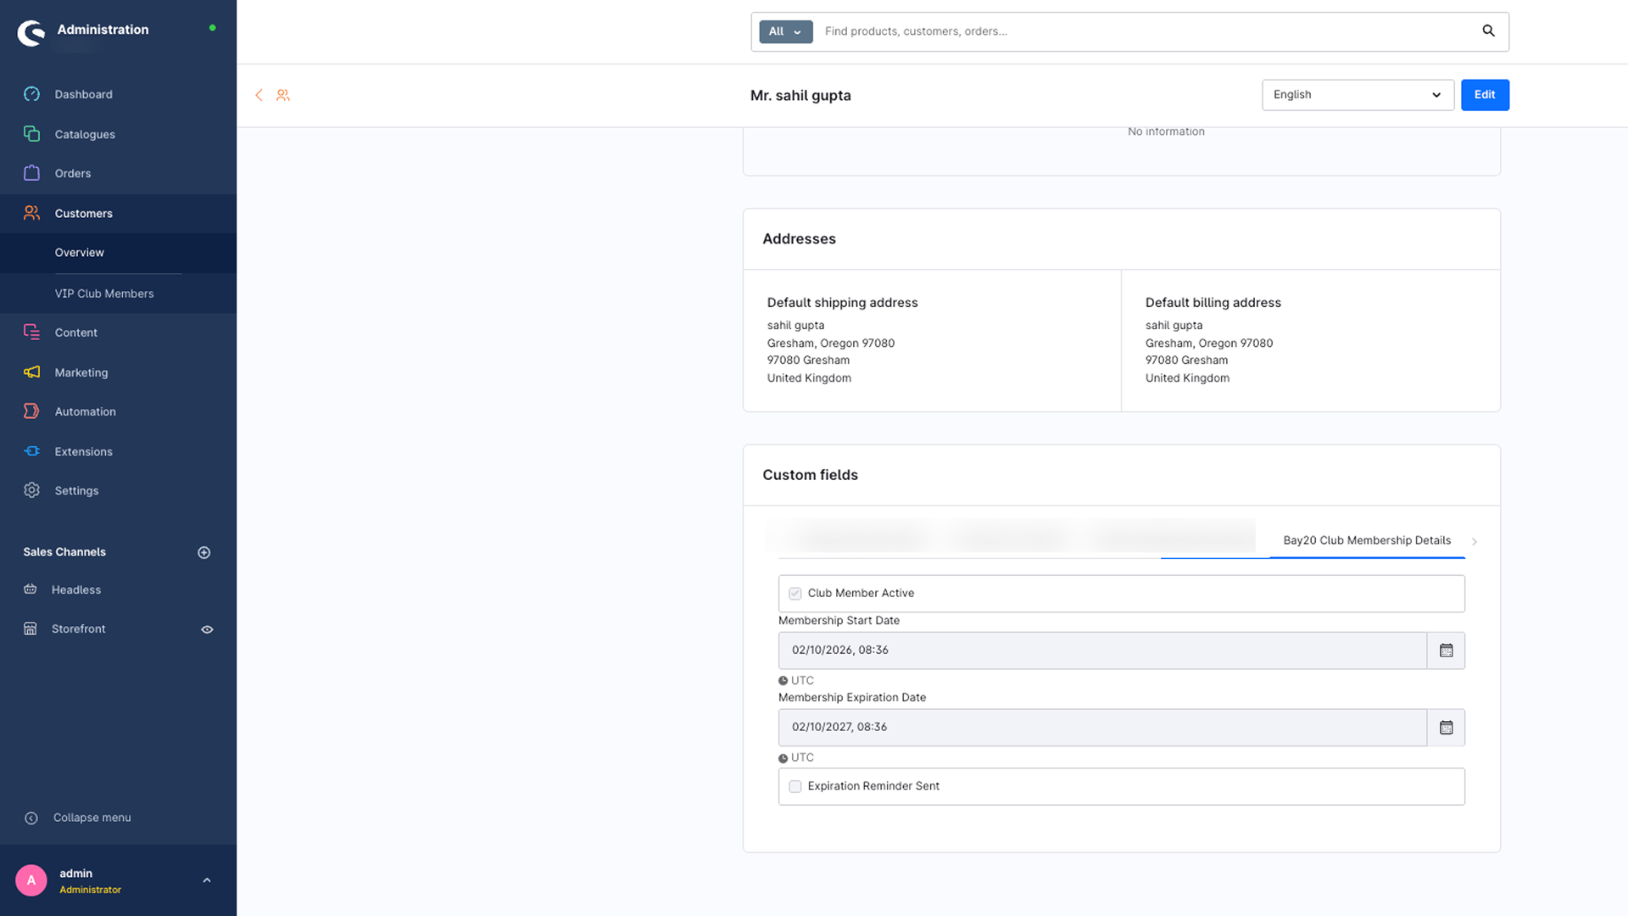Open the Storefront sales channel

point(79,628)
